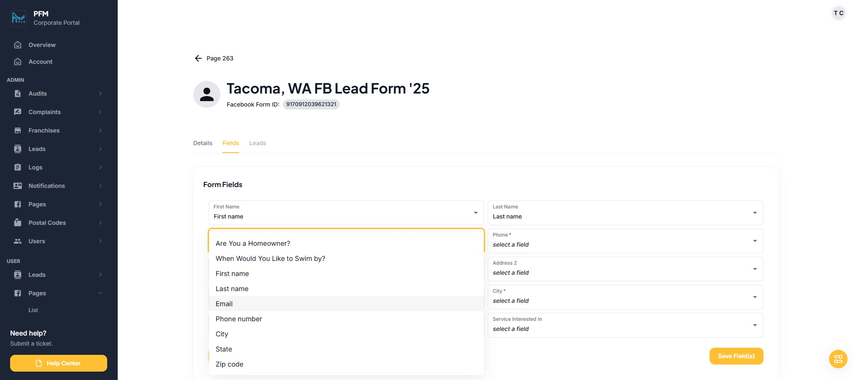853x380 pixels.
Task: Switch to the Details tab
Action: (203, 143)
